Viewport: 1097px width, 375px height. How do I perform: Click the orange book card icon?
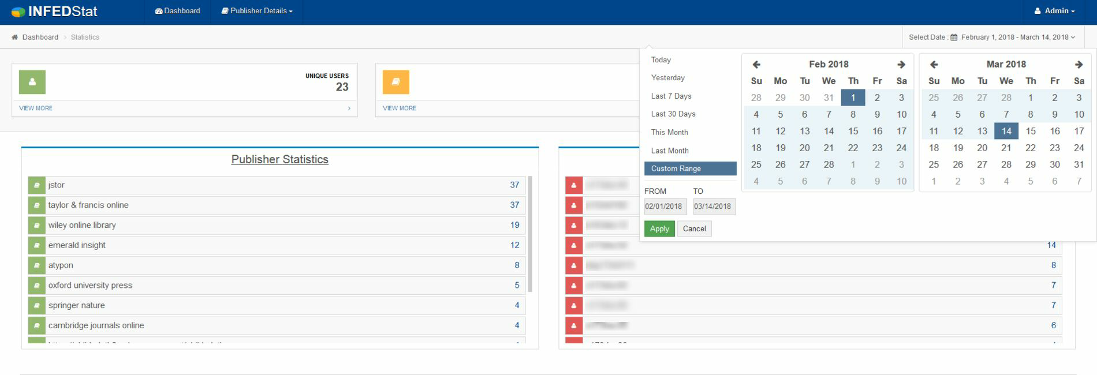tap(395, 82)
